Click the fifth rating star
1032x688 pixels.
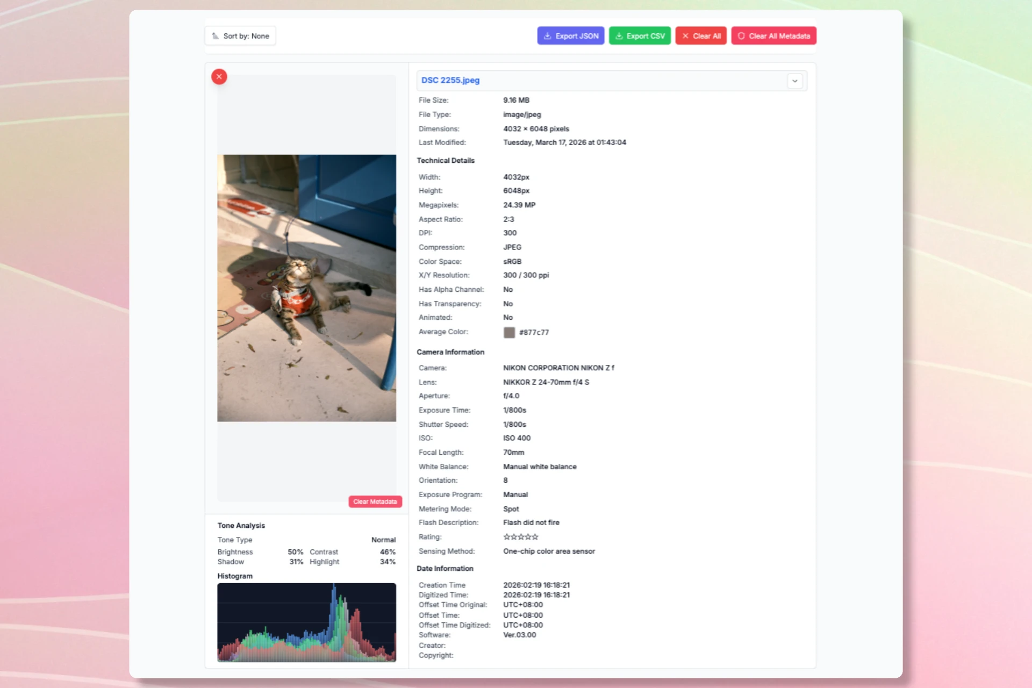[x=535, y=536]
